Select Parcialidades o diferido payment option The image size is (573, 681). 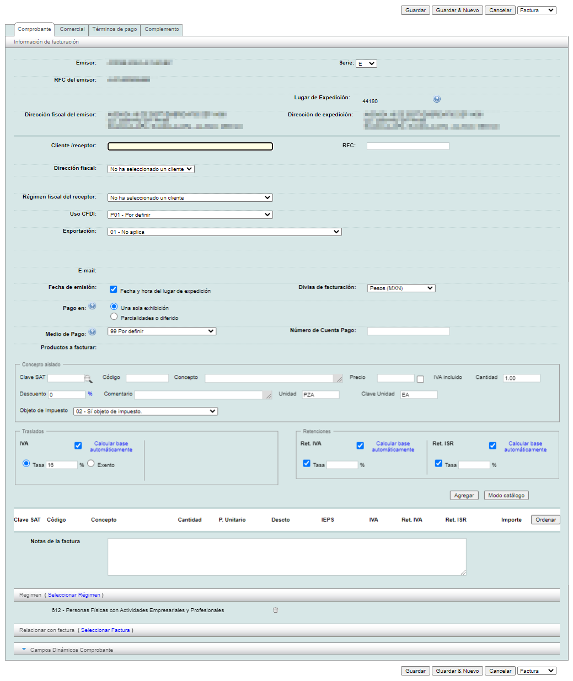pos(114,317)
